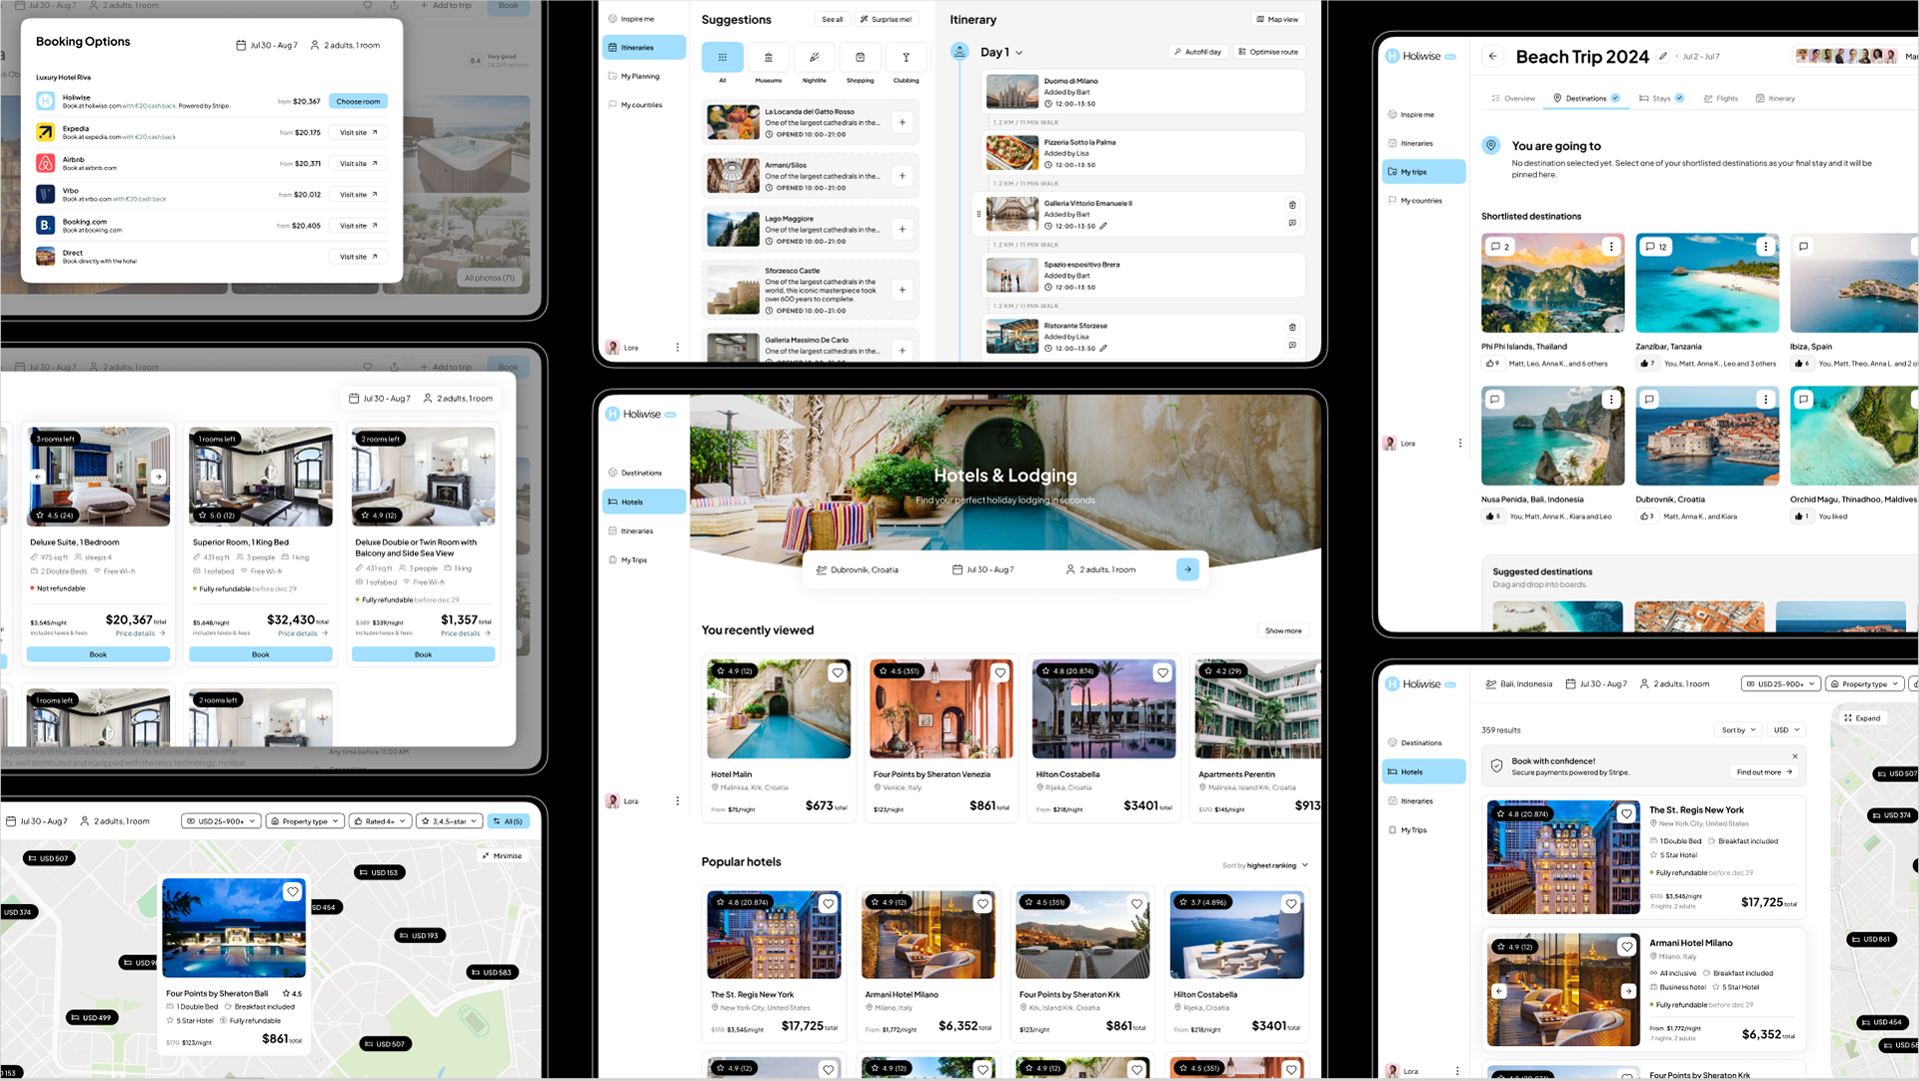Open Sort by dropdown in 359 results

click(x=1739, y=729)
